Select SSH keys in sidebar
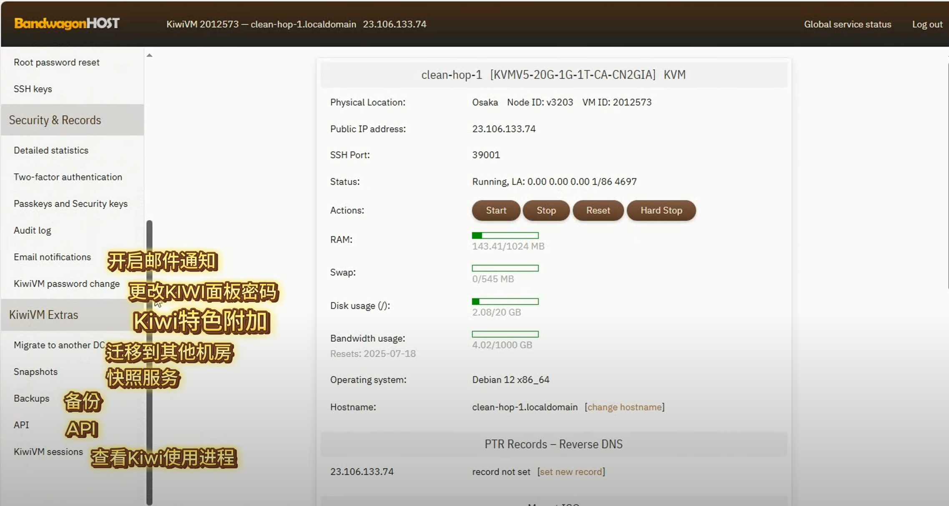949x506 pixels. pyautogui.click(x=33, y=89)
